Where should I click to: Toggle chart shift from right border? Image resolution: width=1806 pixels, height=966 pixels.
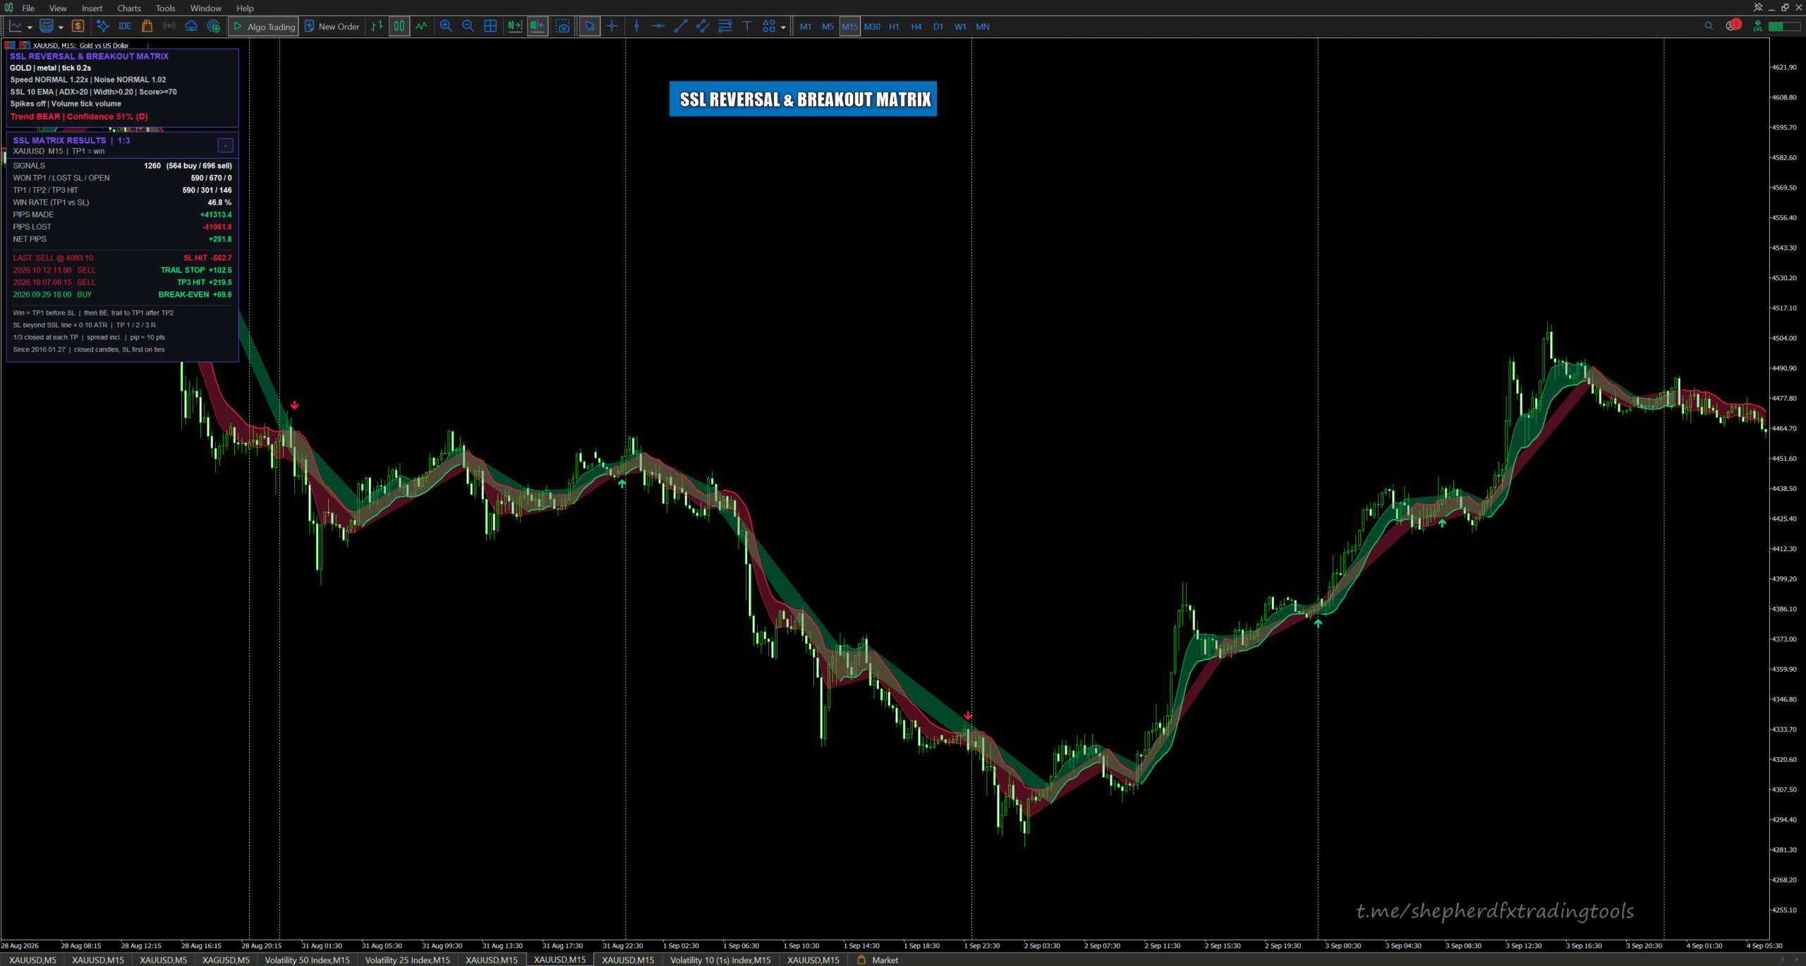click(538, 26)
